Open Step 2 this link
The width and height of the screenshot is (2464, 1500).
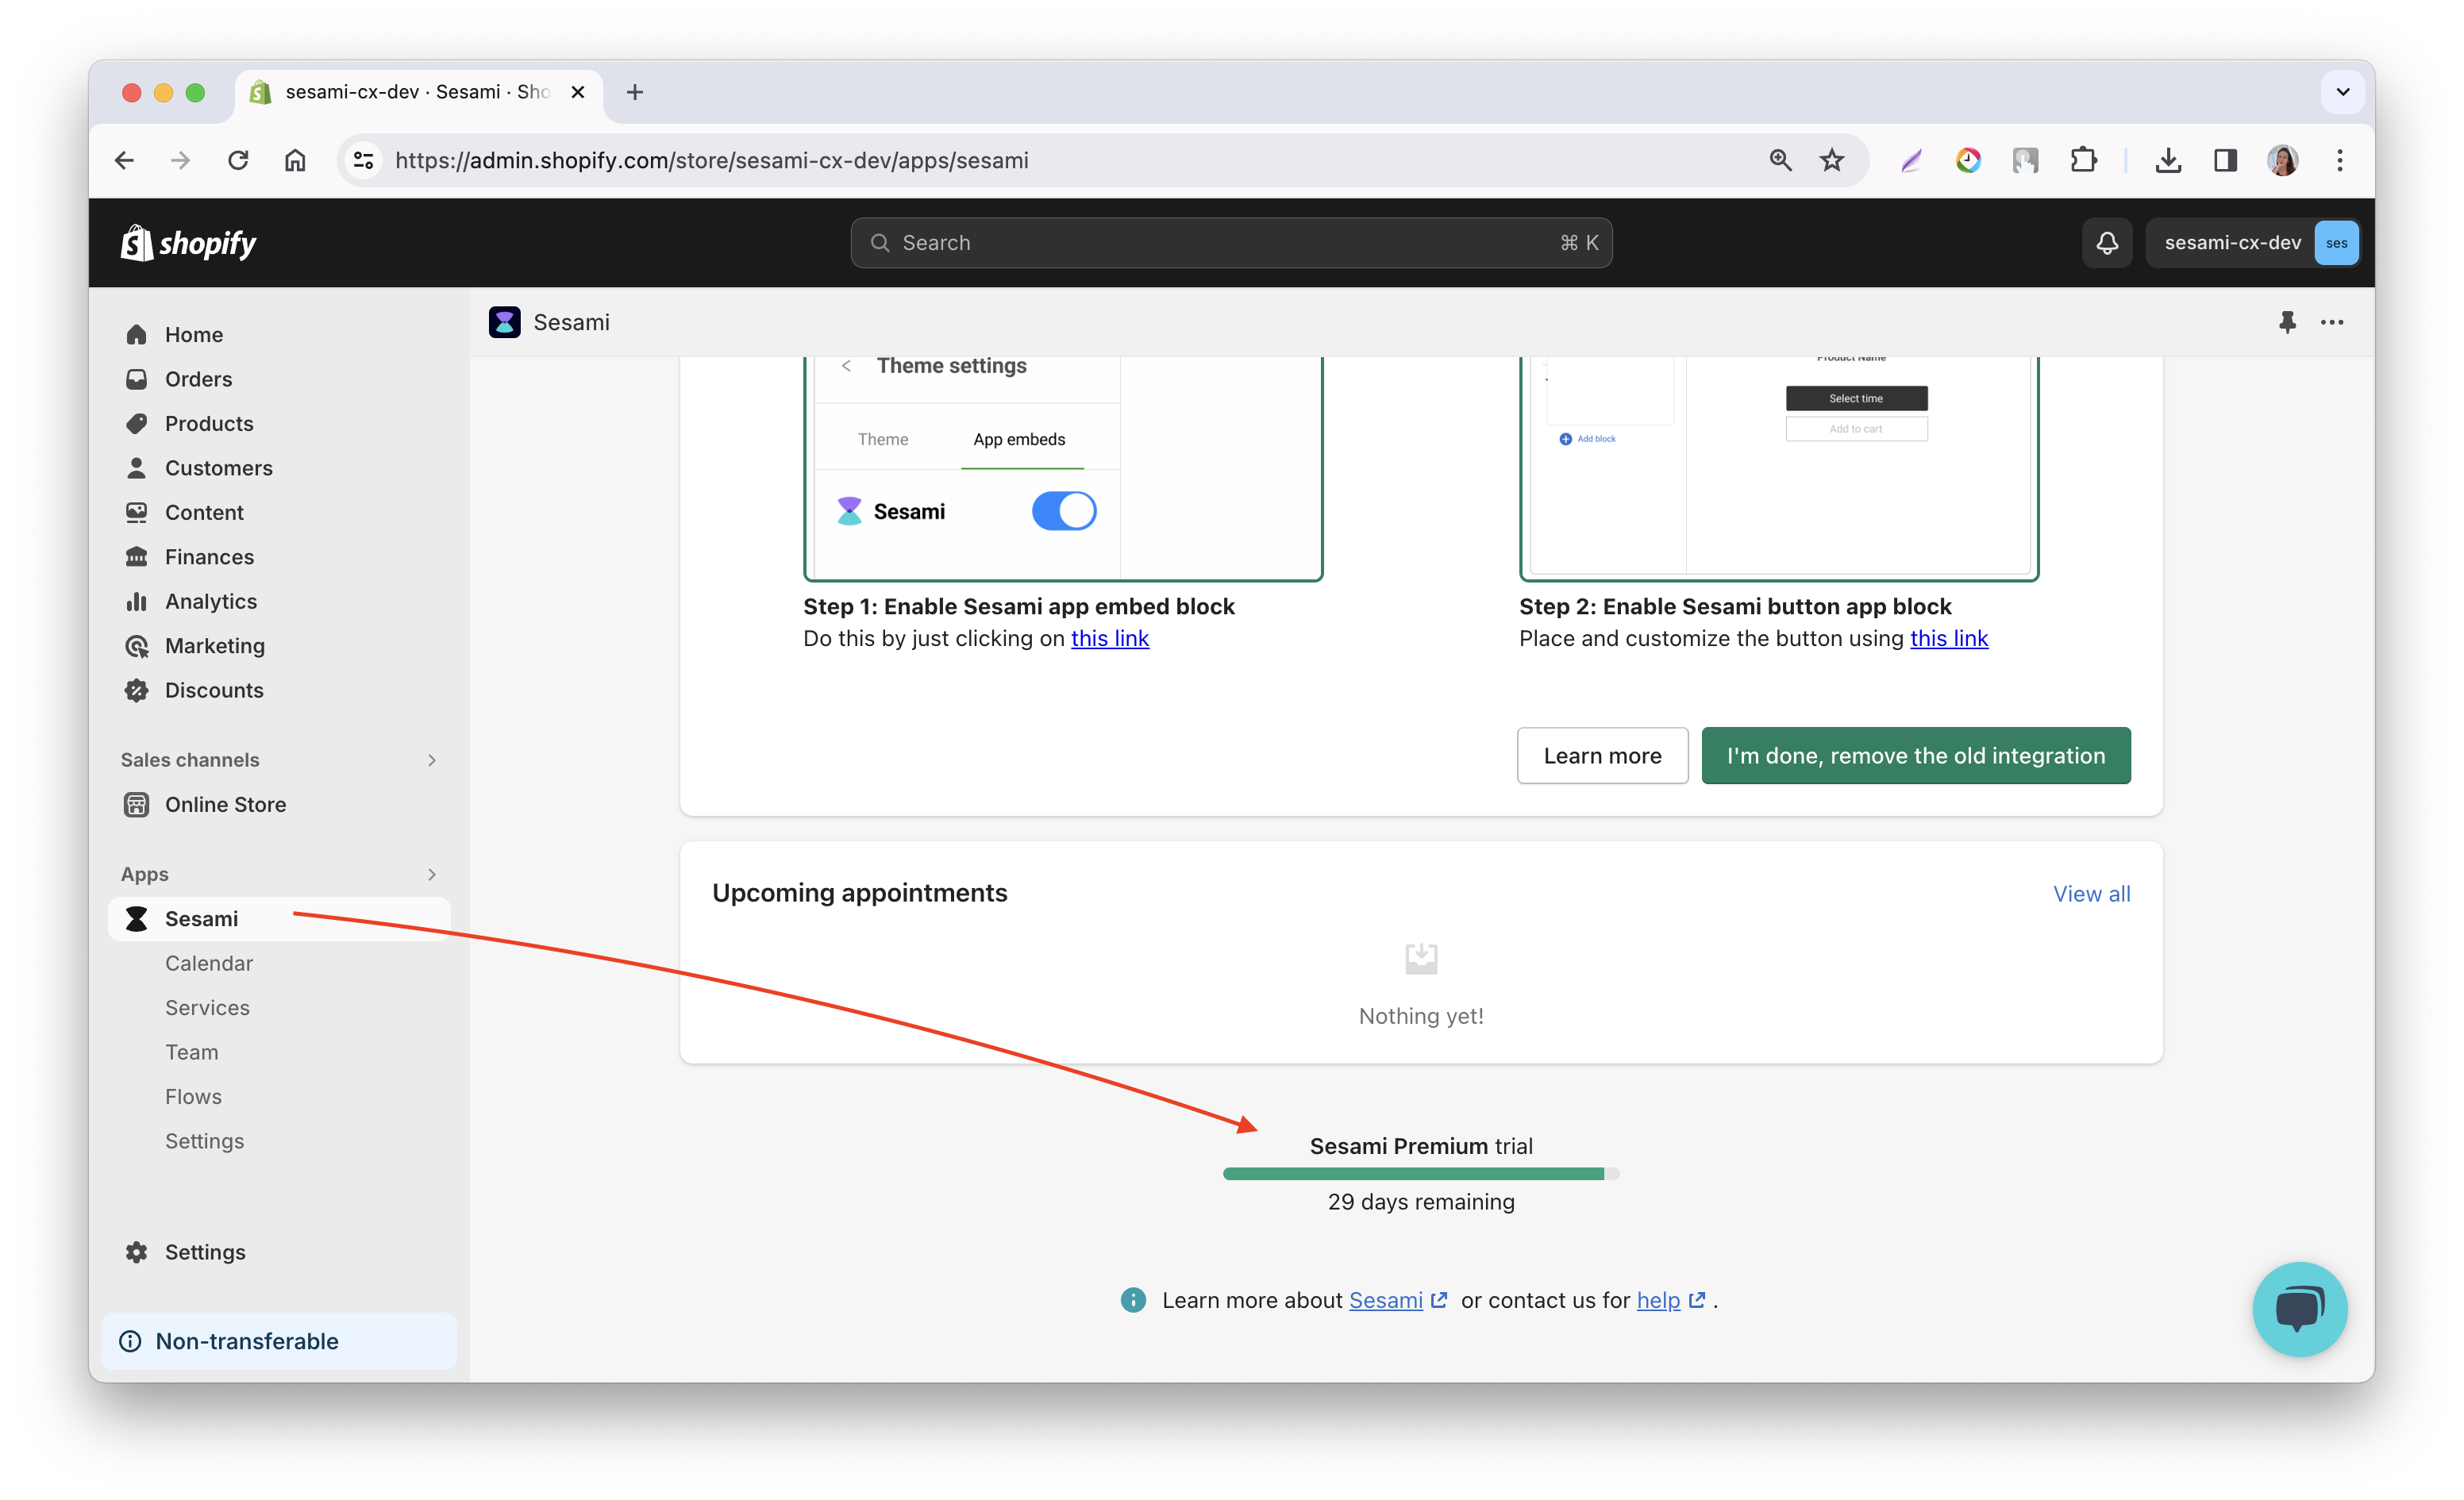(x=1949, y=638)
